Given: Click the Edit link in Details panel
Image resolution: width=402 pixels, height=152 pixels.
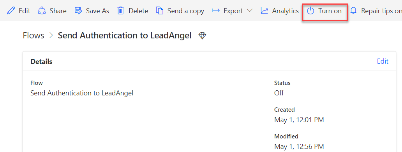Looking at the screenshot, I should (x=383, y=61).
